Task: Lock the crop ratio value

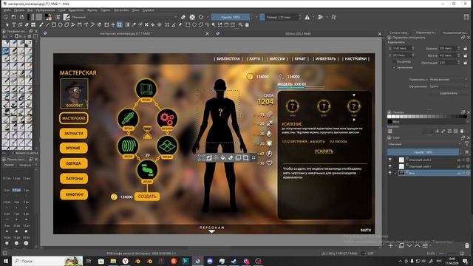Action: (x=466, y=62)
